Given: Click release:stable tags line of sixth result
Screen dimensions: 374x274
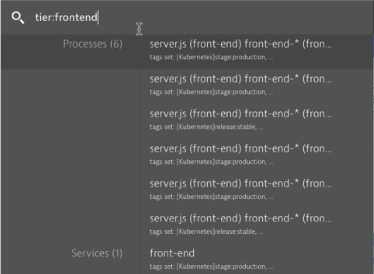Looking at the screenshot, I should [206, 231].
